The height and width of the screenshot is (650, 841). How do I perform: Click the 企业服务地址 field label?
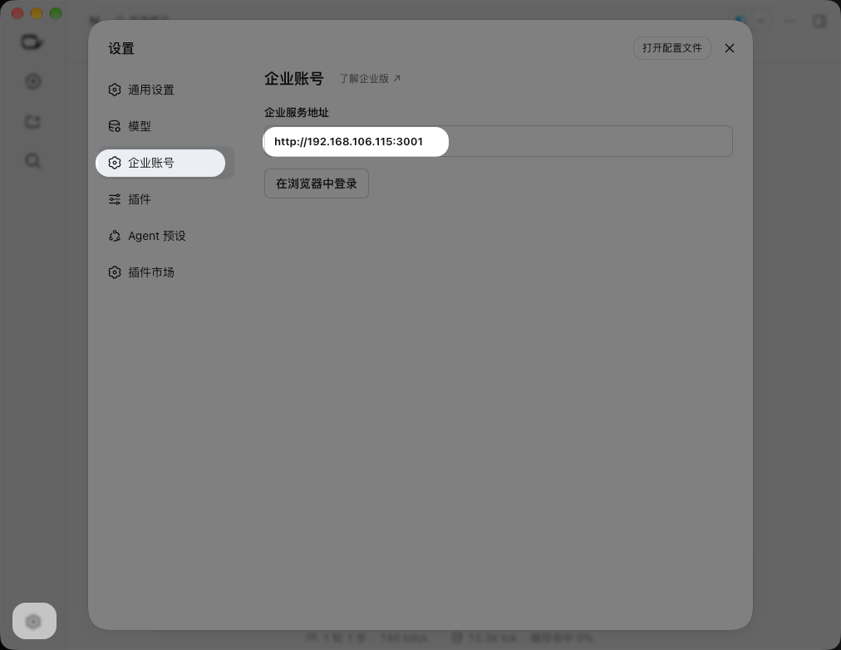297,113
